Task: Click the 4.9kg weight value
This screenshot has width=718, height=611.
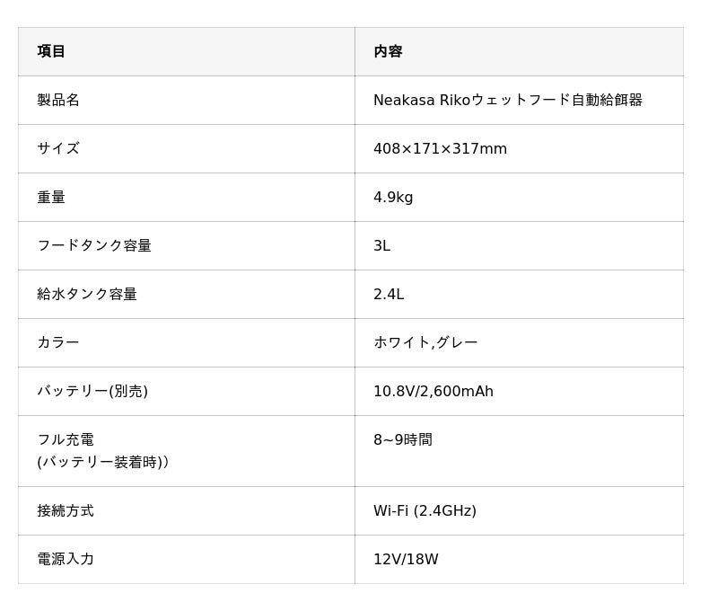Action: [x=393, y=197]
